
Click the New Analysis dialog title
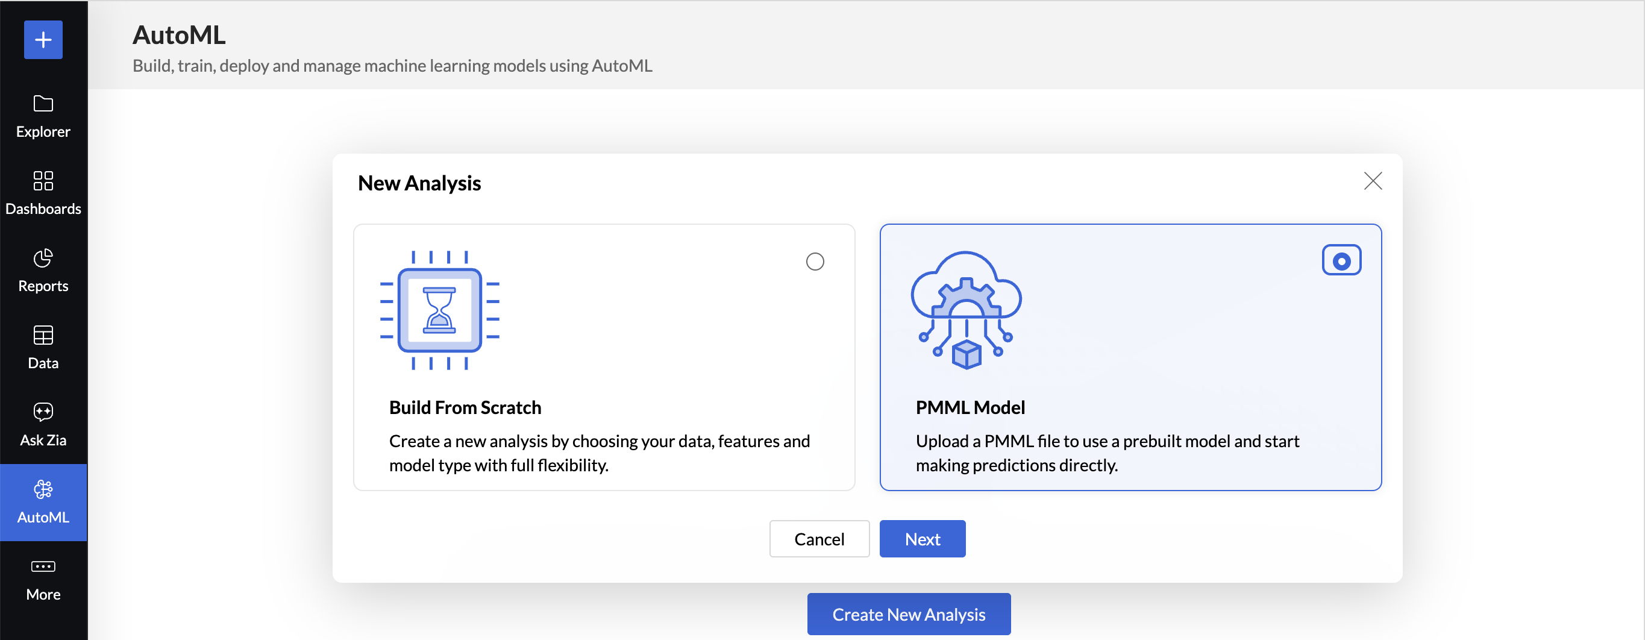[419, 183]
